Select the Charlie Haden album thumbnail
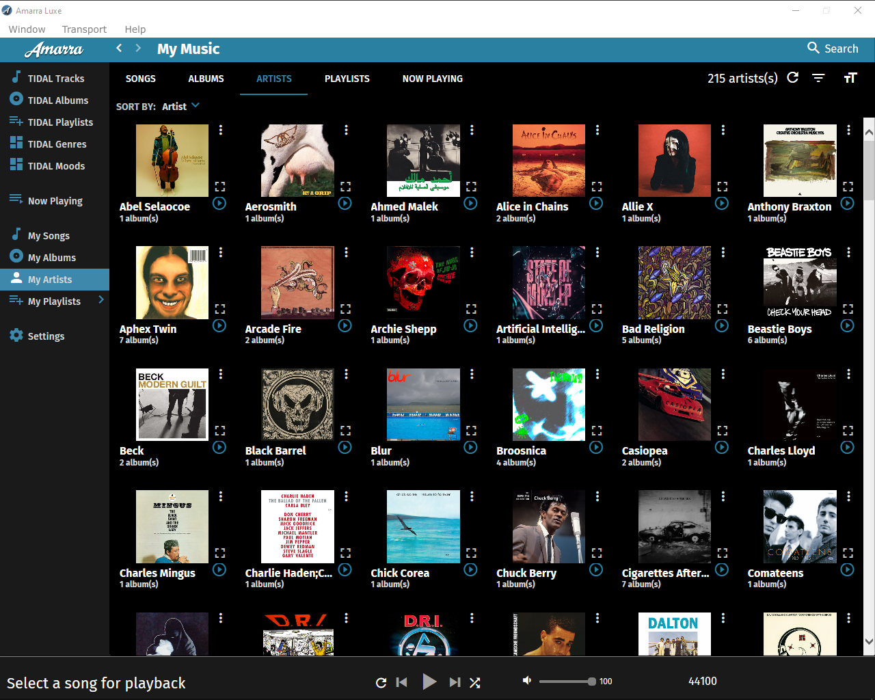Image resolution: width=875 pixels, height=700 pixels. 297,526
